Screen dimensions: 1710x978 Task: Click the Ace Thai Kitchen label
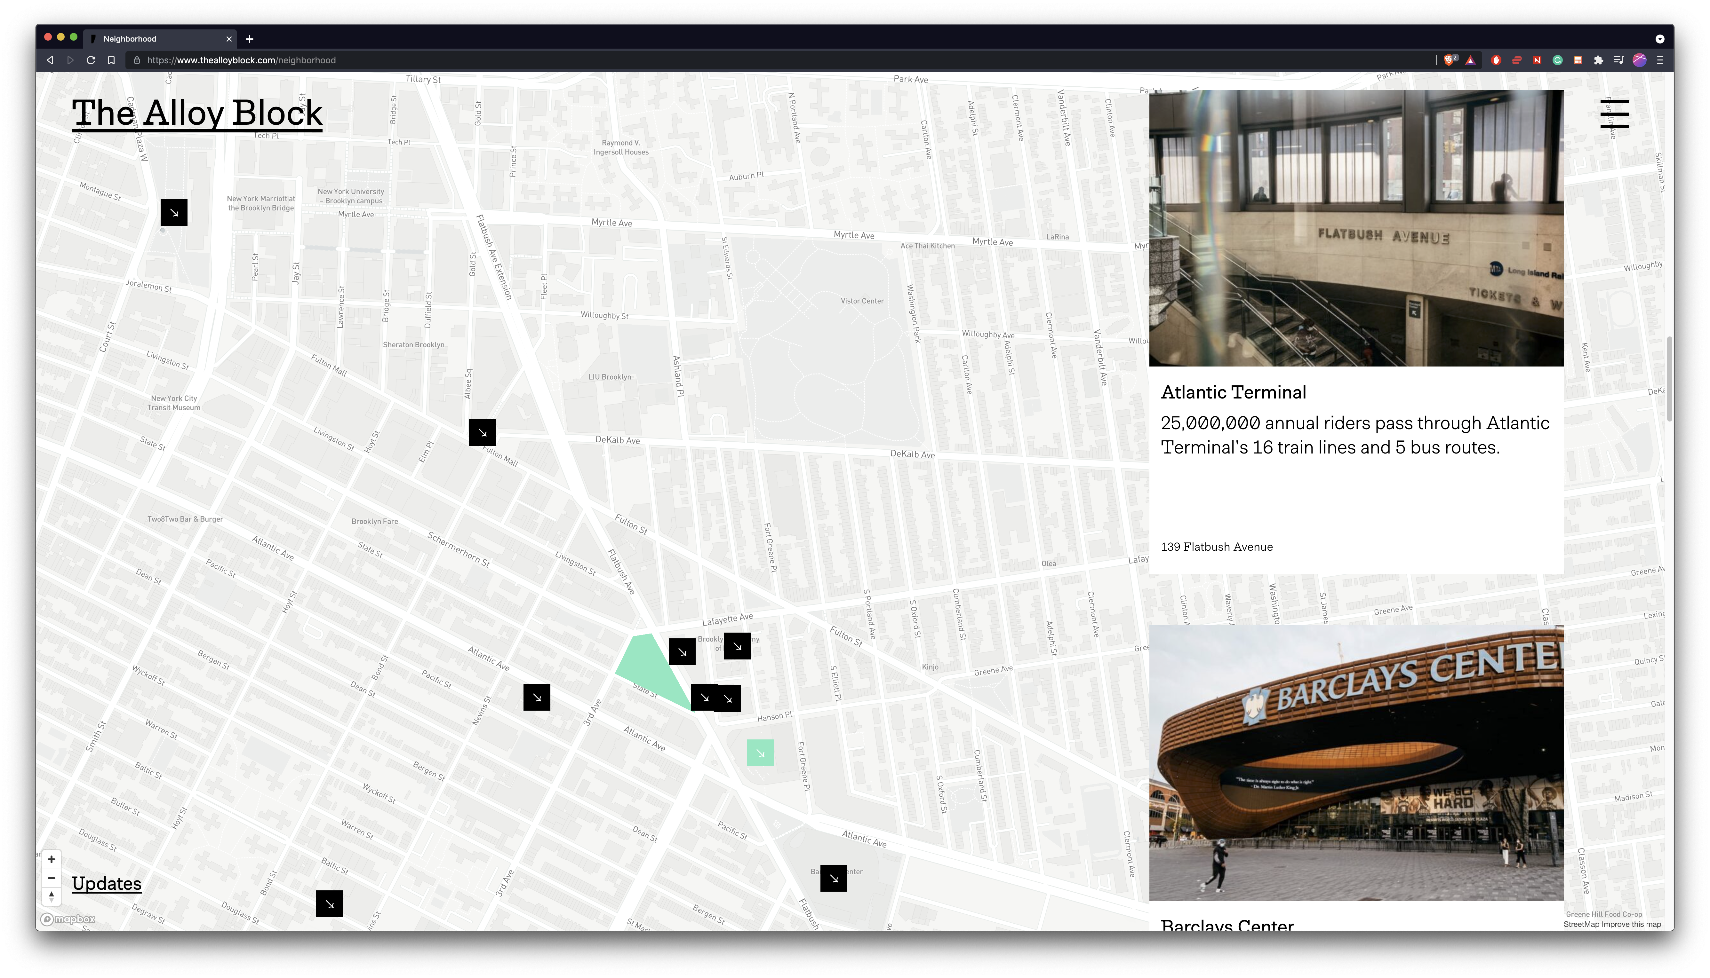click(x=927, y=246)
